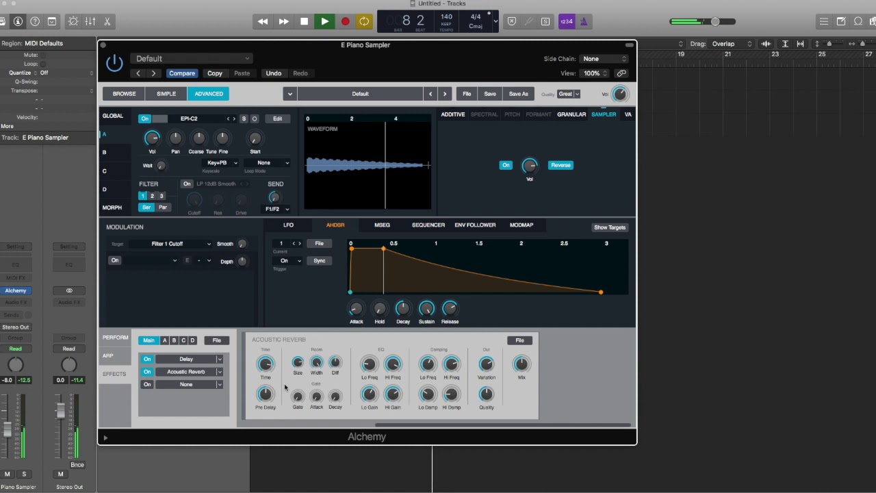The height and width of the screenshot is (493, 876).
Task: Toggle the yellow cycle loop button
Action: click(364, 21)
